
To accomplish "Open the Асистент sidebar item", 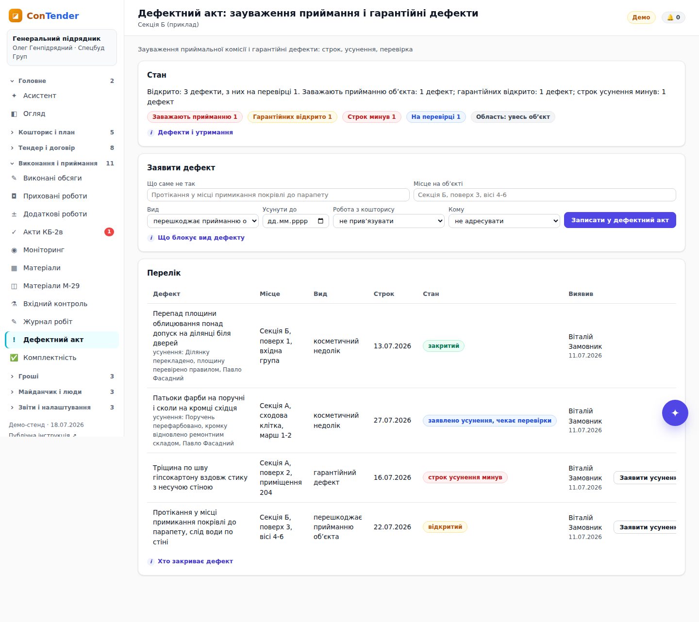I will [x=62, y=96].
